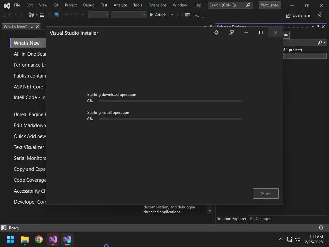Viewport: 329px width, 247px height.
Task: Open File Explorer from taskbar
Action: [24, 239]
